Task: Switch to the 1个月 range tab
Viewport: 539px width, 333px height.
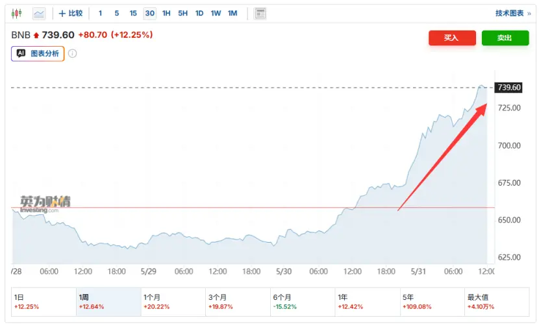Action: pos(173,302)
